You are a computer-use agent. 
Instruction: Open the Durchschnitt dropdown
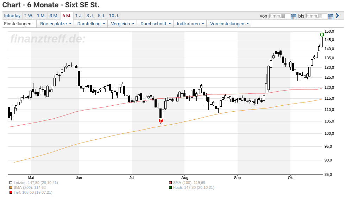click(155, 24)
